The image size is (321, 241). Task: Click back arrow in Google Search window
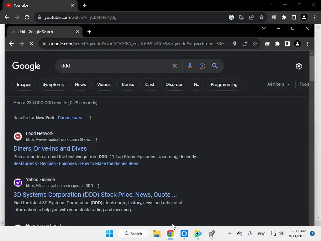(12, 44)
